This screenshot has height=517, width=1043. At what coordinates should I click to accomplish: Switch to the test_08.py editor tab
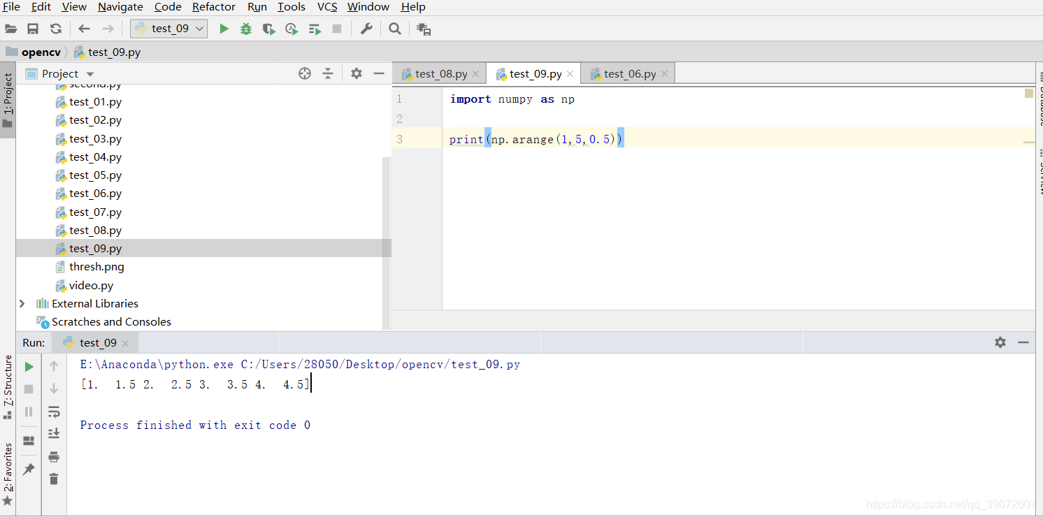[x=440, y=73]
